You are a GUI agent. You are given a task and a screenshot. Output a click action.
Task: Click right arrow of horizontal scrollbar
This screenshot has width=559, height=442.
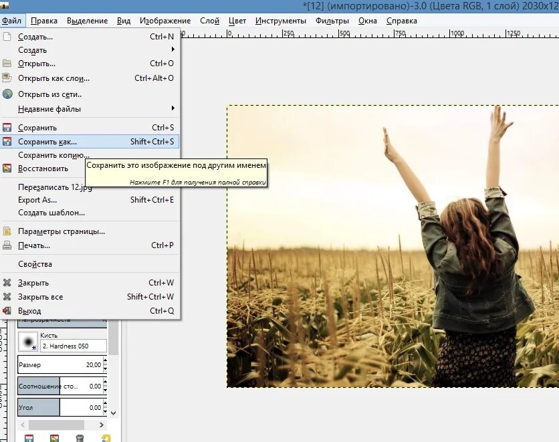coord(102,425)
